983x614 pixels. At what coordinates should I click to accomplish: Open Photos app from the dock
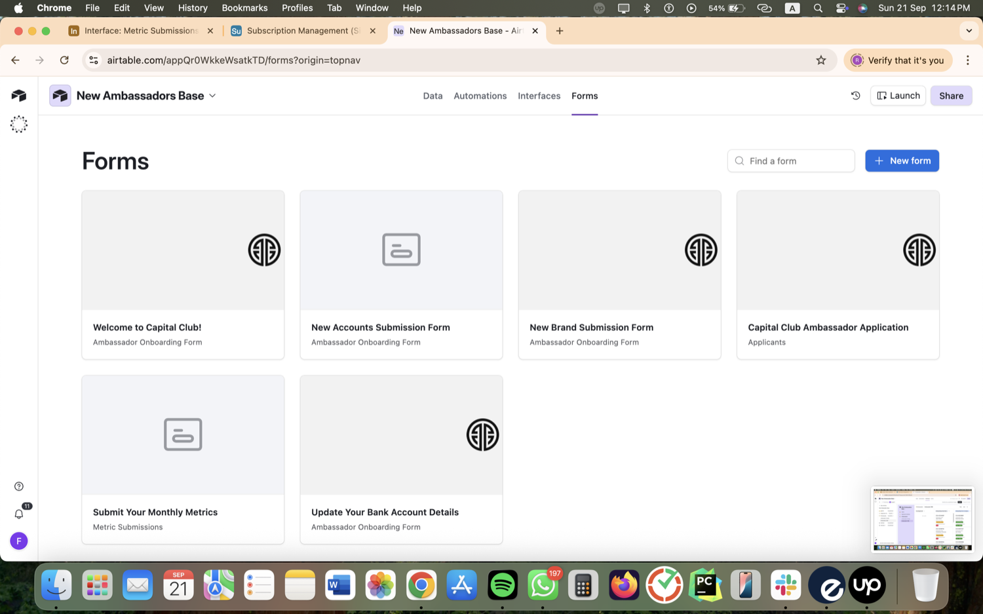point(381,585)
